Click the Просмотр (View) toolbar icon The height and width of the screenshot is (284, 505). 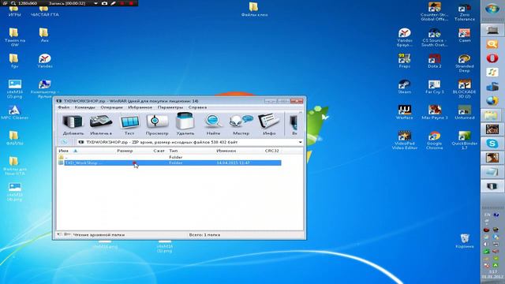(157, 125)
